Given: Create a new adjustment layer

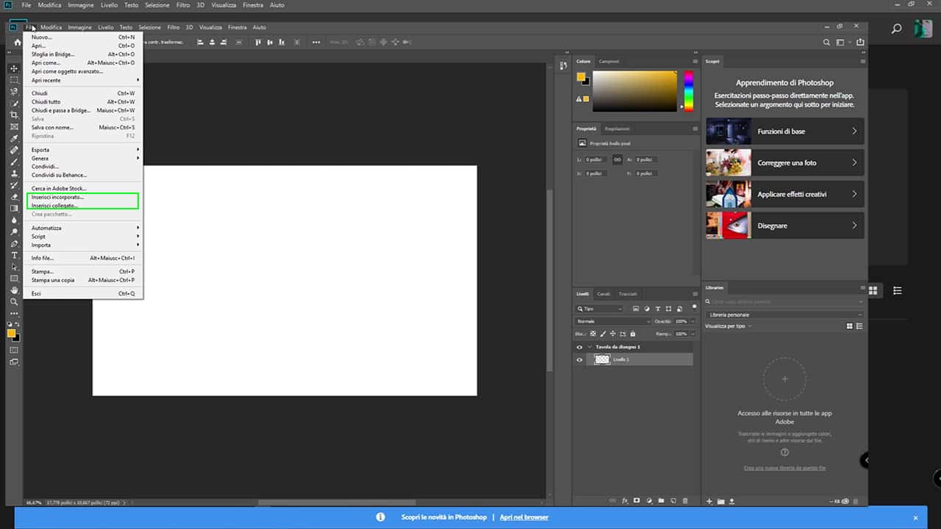Looking at the screenshot, I should pyautogui.click(x=648, y=500).
